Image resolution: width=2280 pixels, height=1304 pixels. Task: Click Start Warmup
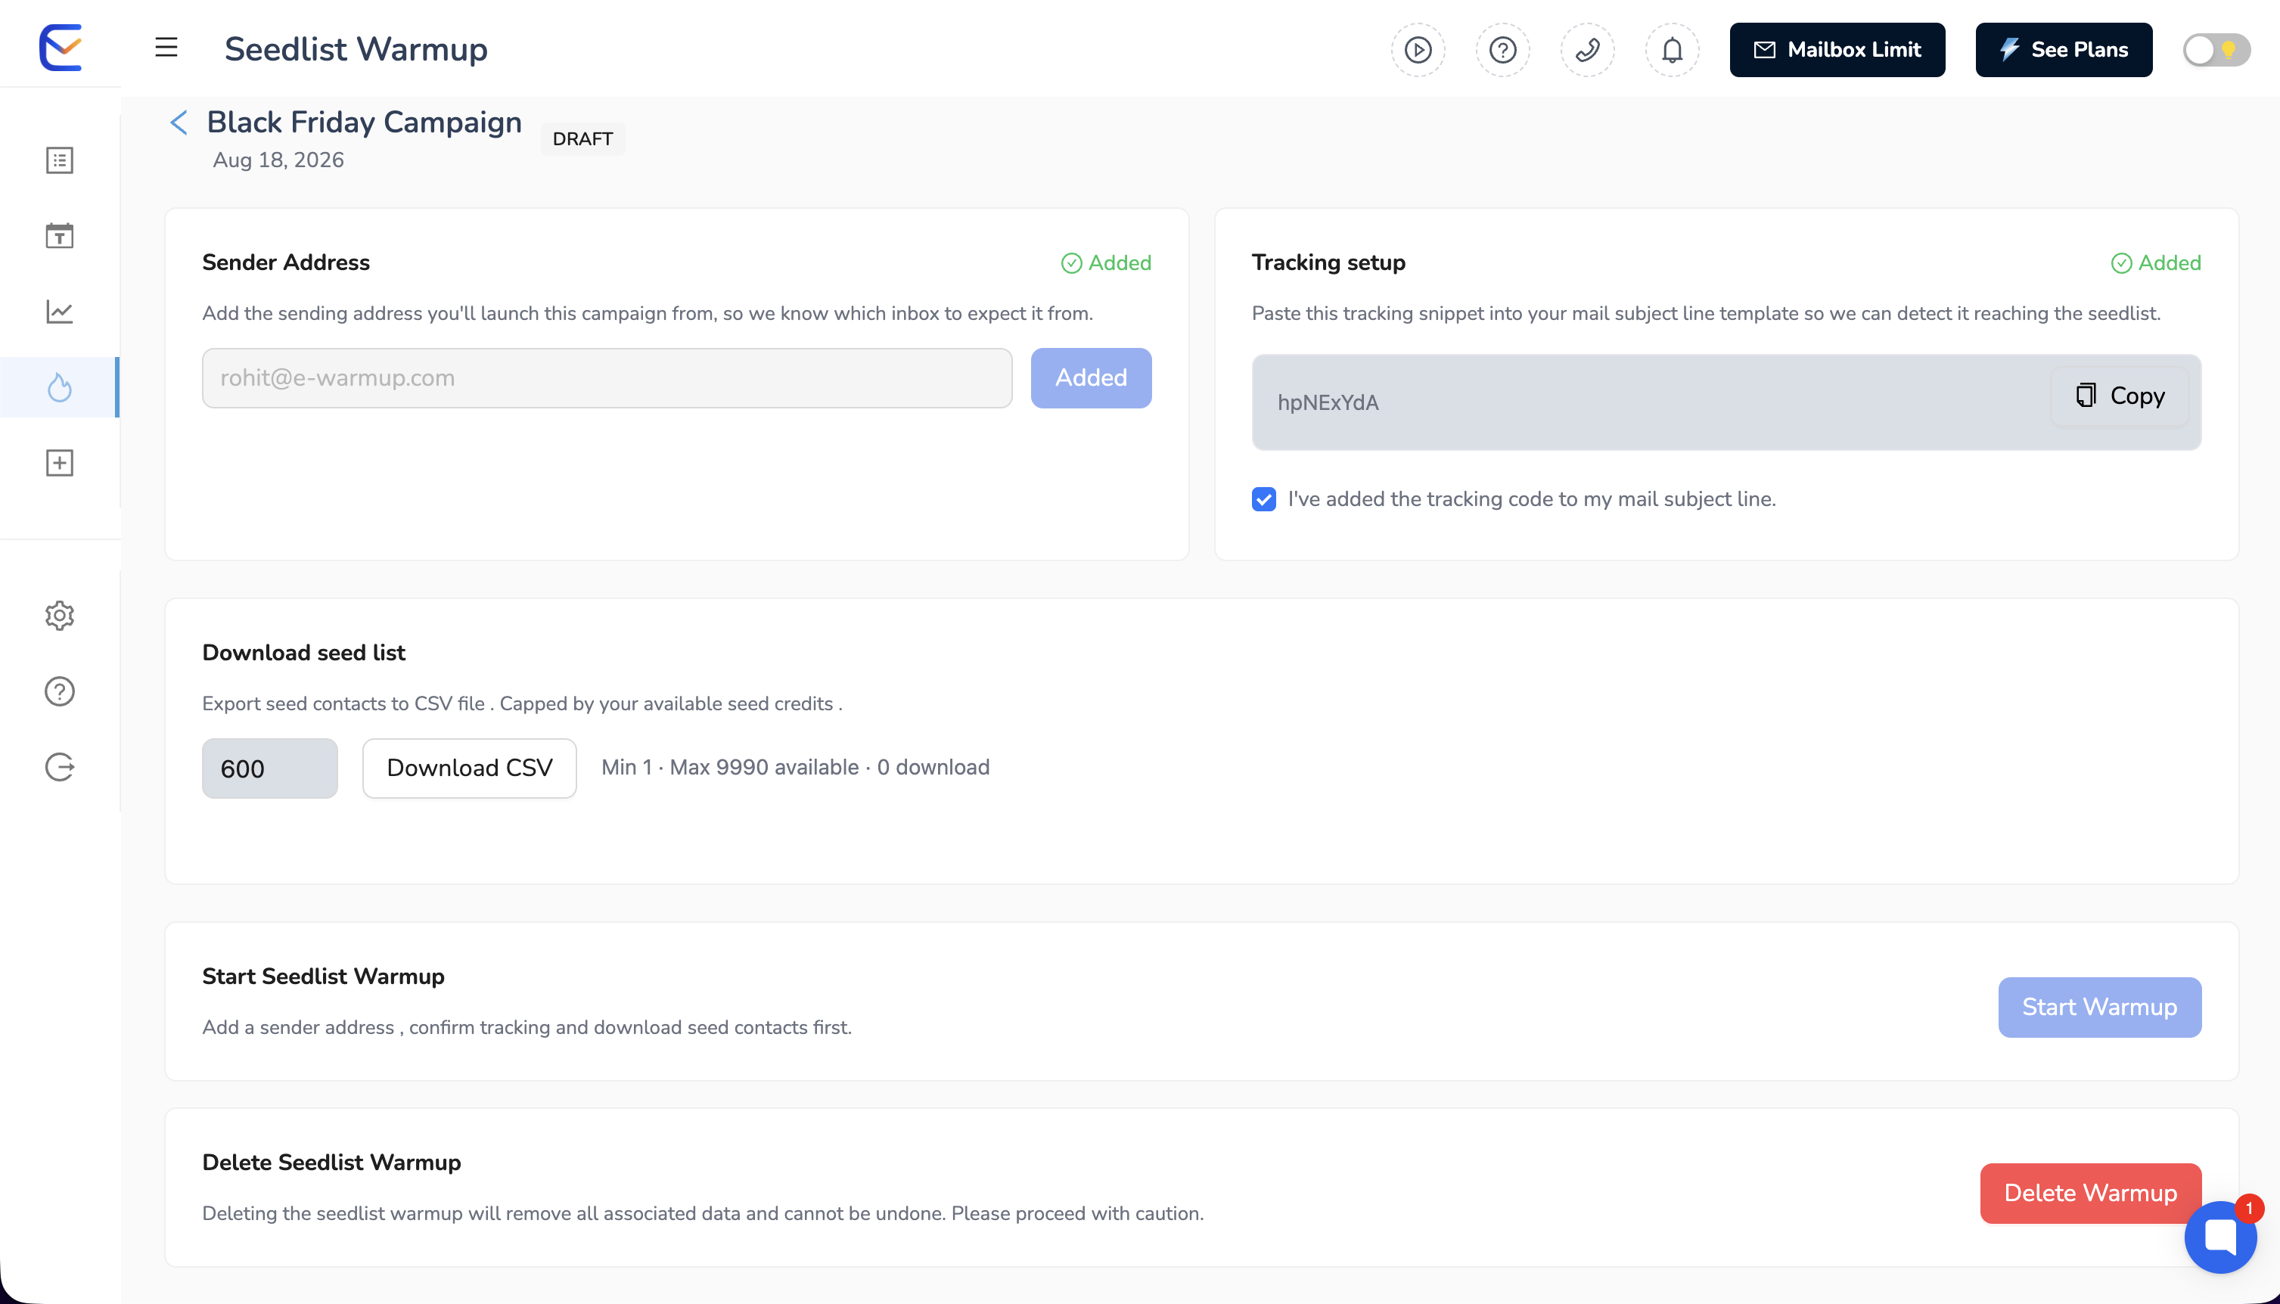[2100, 1007]
